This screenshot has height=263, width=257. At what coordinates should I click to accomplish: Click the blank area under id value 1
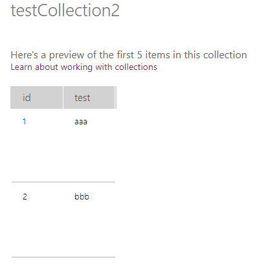[36, 154]
